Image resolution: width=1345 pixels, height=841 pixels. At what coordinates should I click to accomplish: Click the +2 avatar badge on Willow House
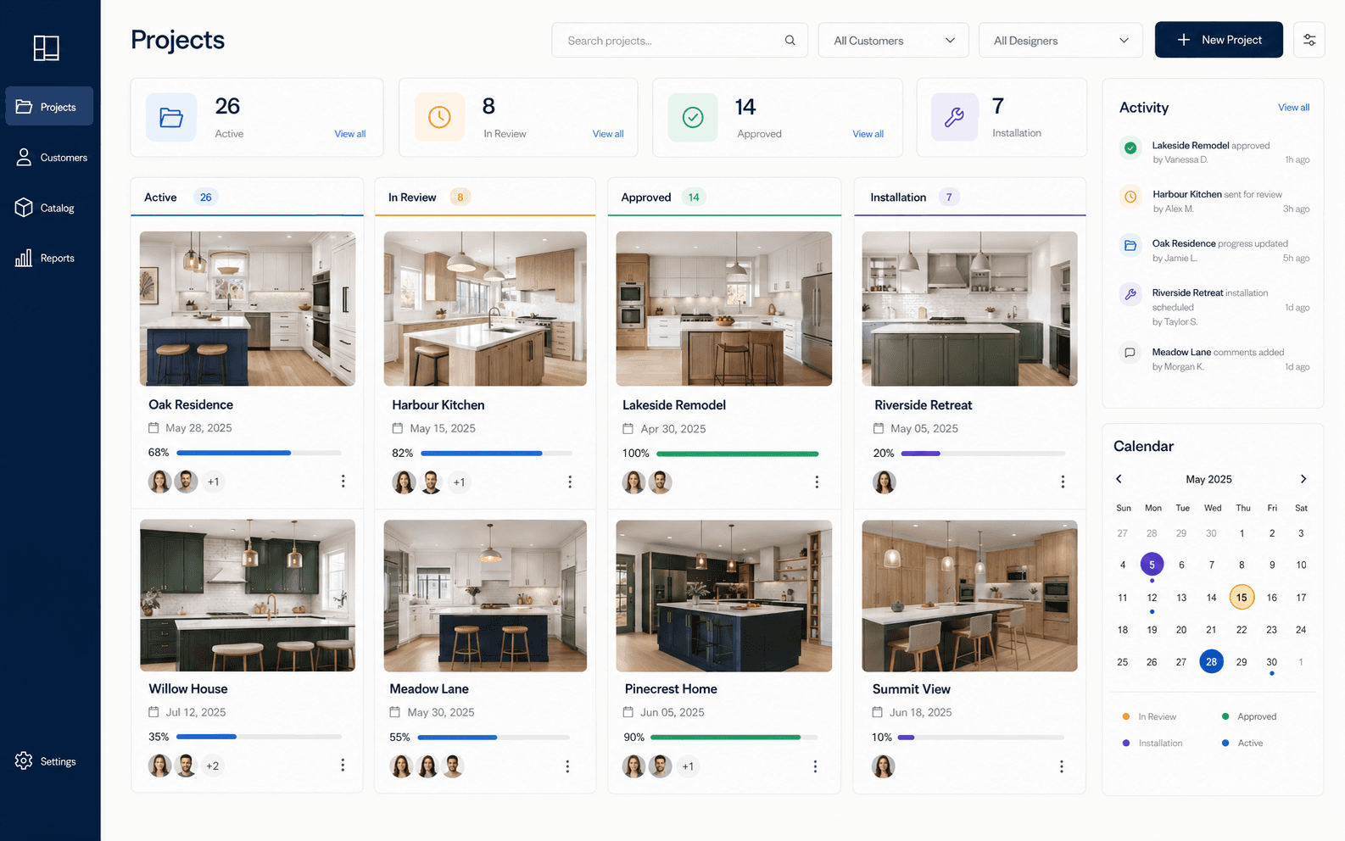212,766
